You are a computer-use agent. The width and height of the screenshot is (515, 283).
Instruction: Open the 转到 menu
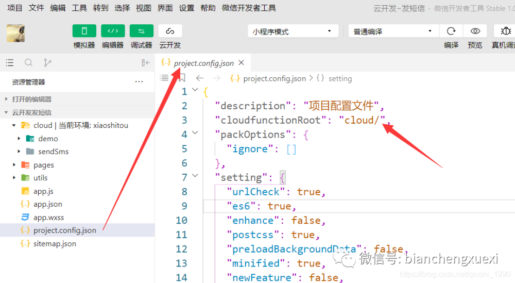click(x=100, y=8)
